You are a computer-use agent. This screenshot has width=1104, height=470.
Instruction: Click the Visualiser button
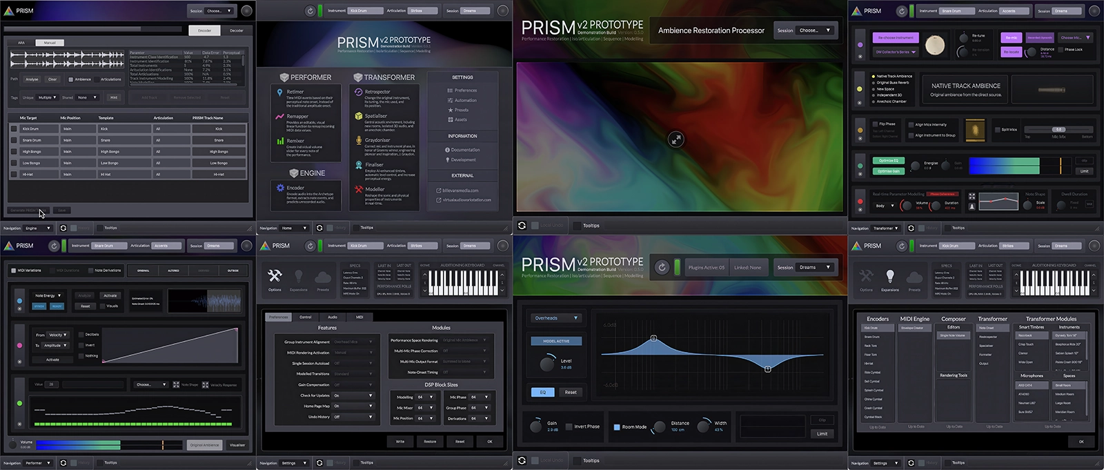point(237,445)
